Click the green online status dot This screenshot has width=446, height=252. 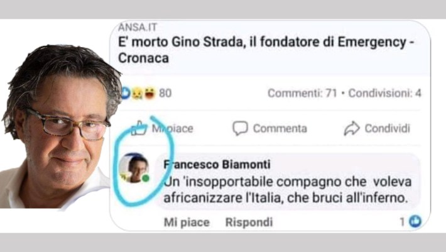[146, 178]
